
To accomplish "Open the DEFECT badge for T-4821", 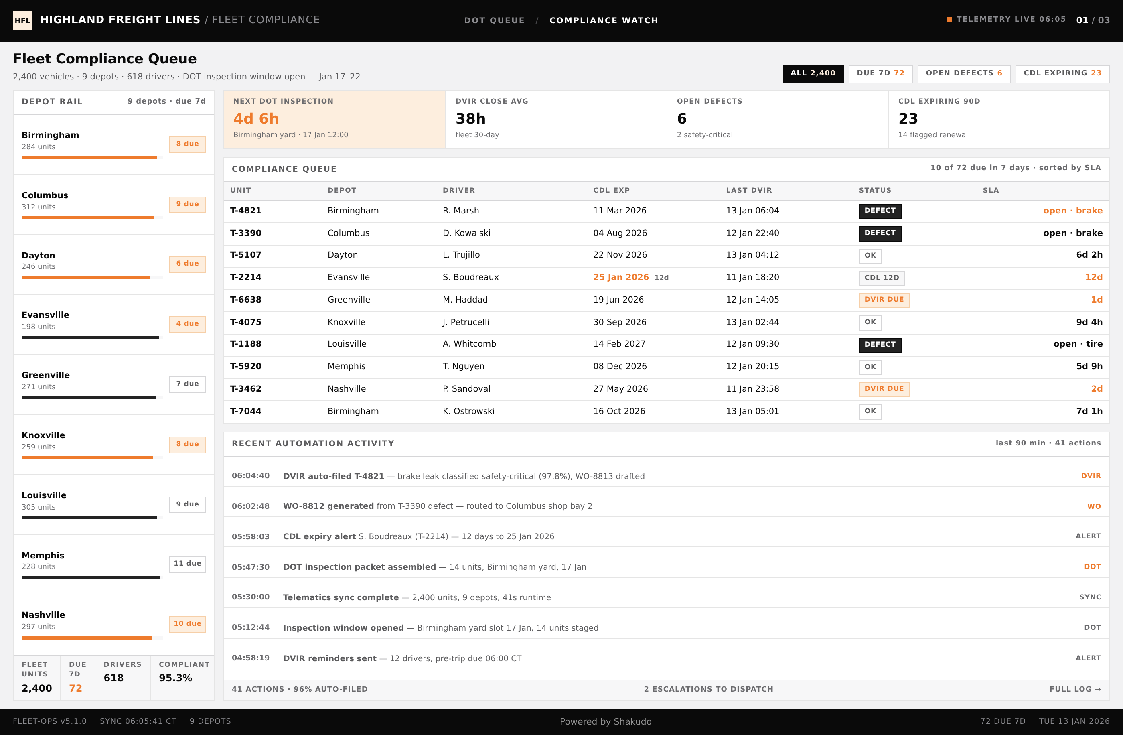I will coord(880,211).
